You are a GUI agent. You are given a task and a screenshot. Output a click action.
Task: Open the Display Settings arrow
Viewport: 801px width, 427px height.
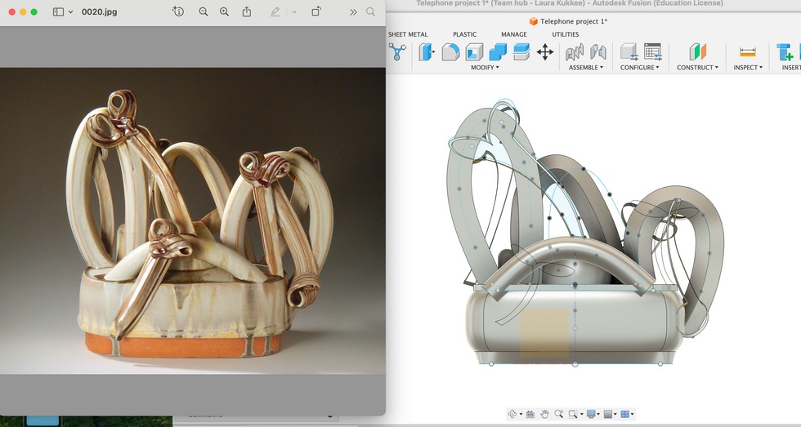pos(599,414)
